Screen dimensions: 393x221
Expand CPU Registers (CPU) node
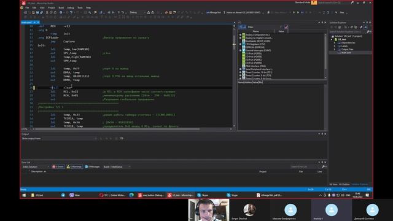pos(240,44)
